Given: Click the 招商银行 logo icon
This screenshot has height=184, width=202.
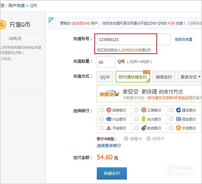Looking at the screenshot, I should tap(109, 110).
